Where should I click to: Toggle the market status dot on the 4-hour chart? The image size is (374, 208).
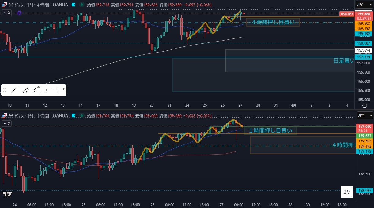pyautogui.click(x=81, y=5)
